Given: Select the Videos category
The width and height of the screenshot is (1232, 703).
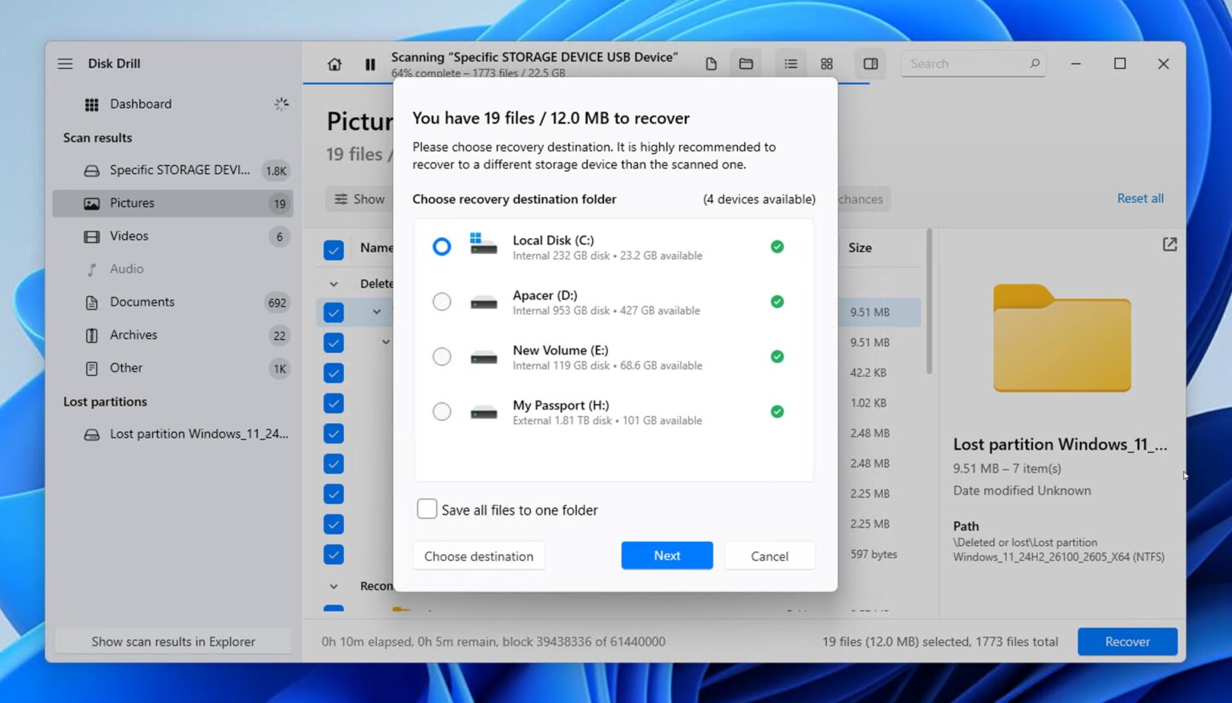Looking at the screenshot, I should 129,236.
